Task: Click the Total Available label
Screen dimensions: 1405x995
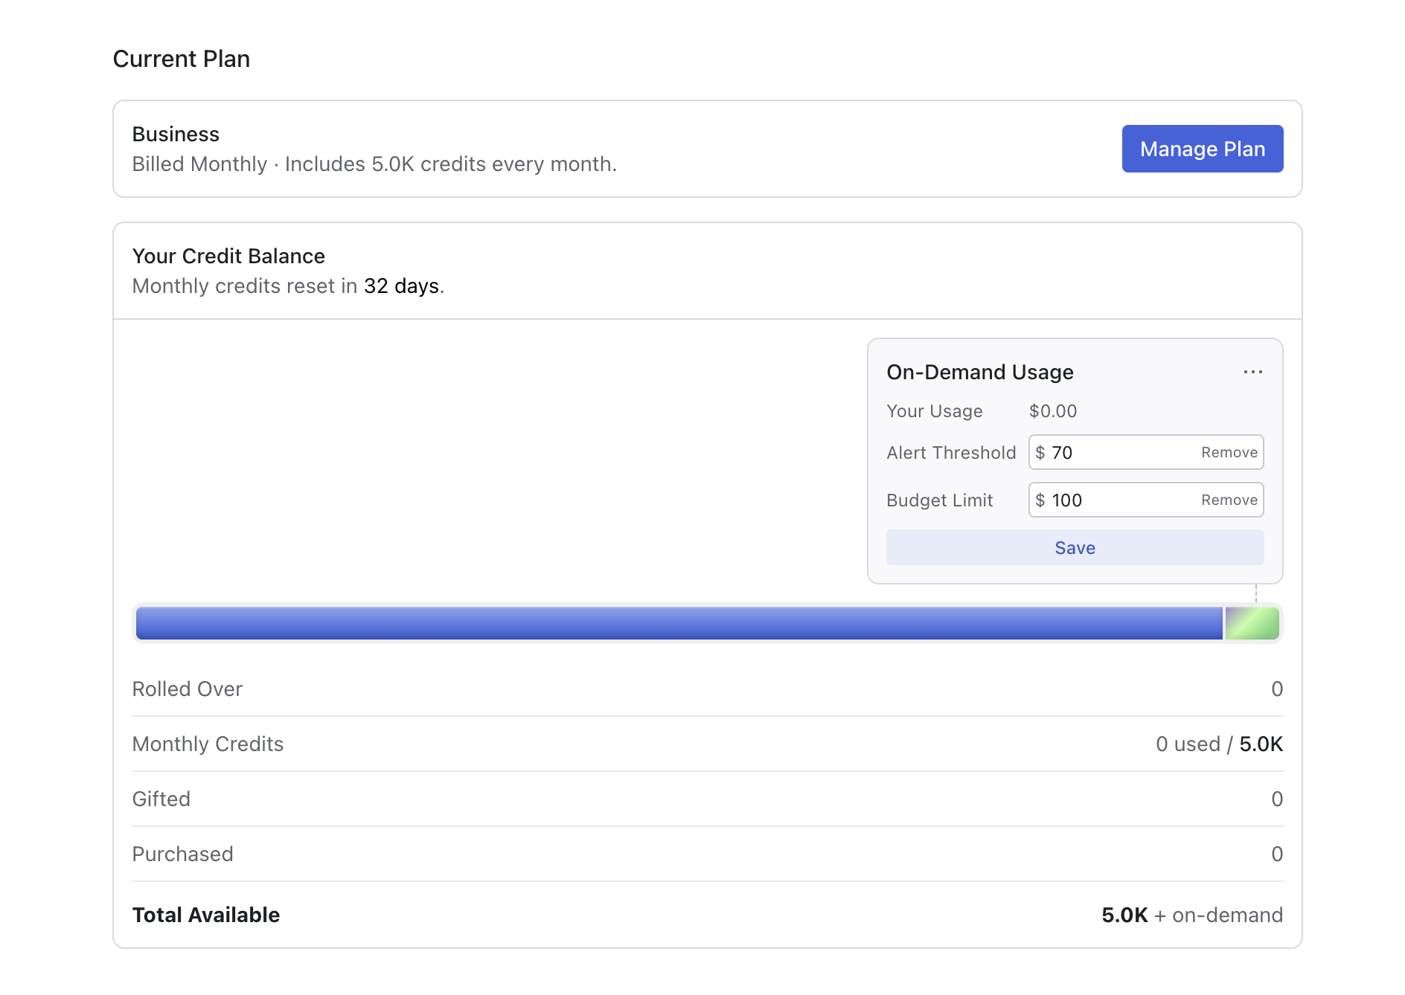Action: [206, 915]
